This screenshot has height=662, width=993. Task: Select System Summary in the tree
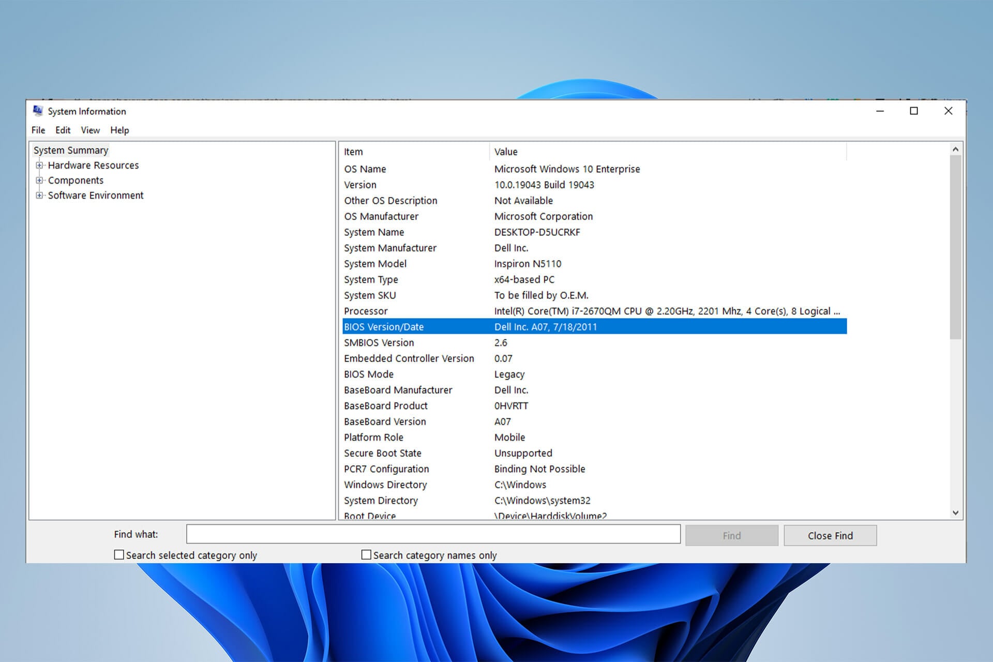click(x=71, y=151)
